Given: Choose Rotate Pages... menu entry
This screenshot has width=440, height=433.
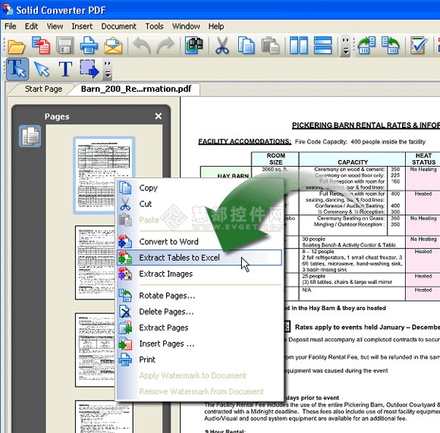Looking at the screenshot, I should click(200, 296).
